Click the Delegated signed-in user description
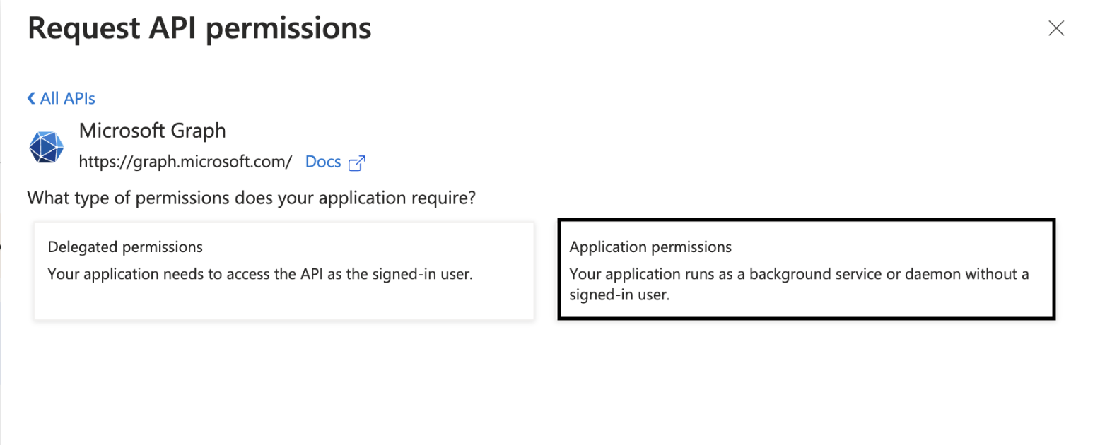Image resolution: width=1100 pixels, height=445 pixels. pyautogui.click(x=259, y=273)
